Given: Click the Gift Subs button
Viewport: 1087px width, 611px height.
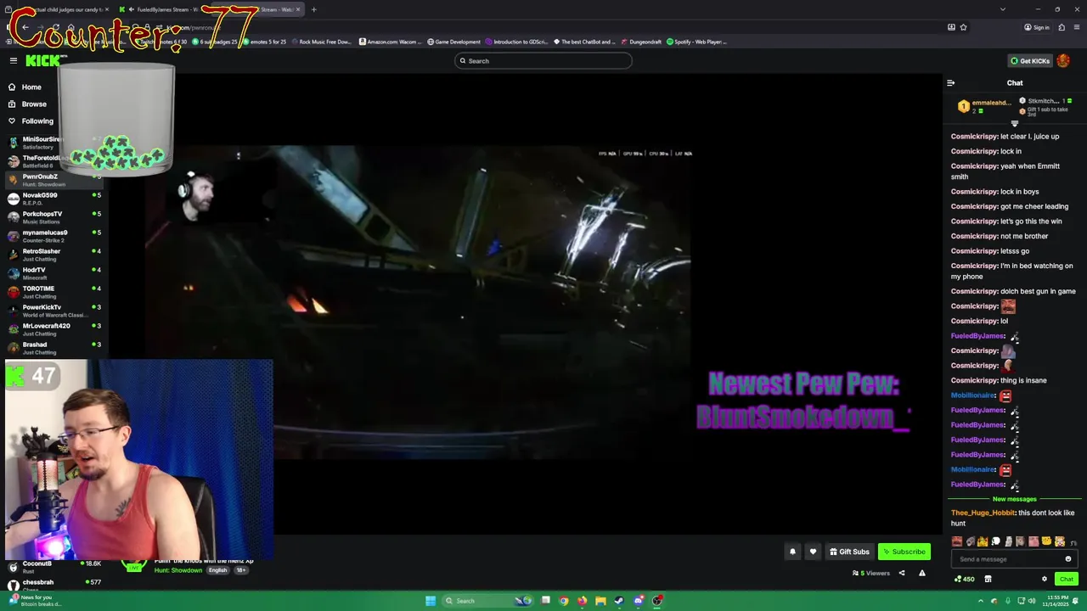Looking at the screenshot, I should [x=849, y=552].
